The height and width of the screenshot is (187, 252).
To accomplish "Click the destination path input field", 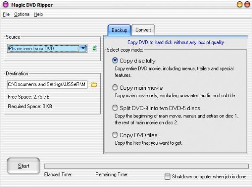I will pyautogui.click(x=47, y=85).
